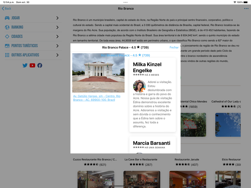This screenshot has width=251, height=188.
Task: Open Milka Kinzel Engelke's review card
Action: point(153,95)
